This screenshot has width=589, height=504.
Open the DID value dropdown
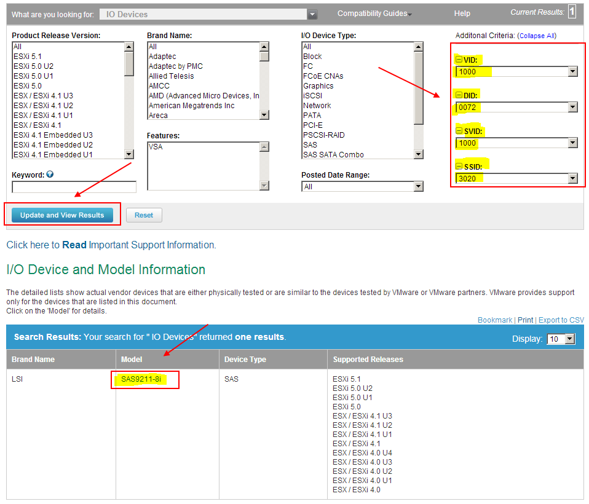[x=572, y=107]
